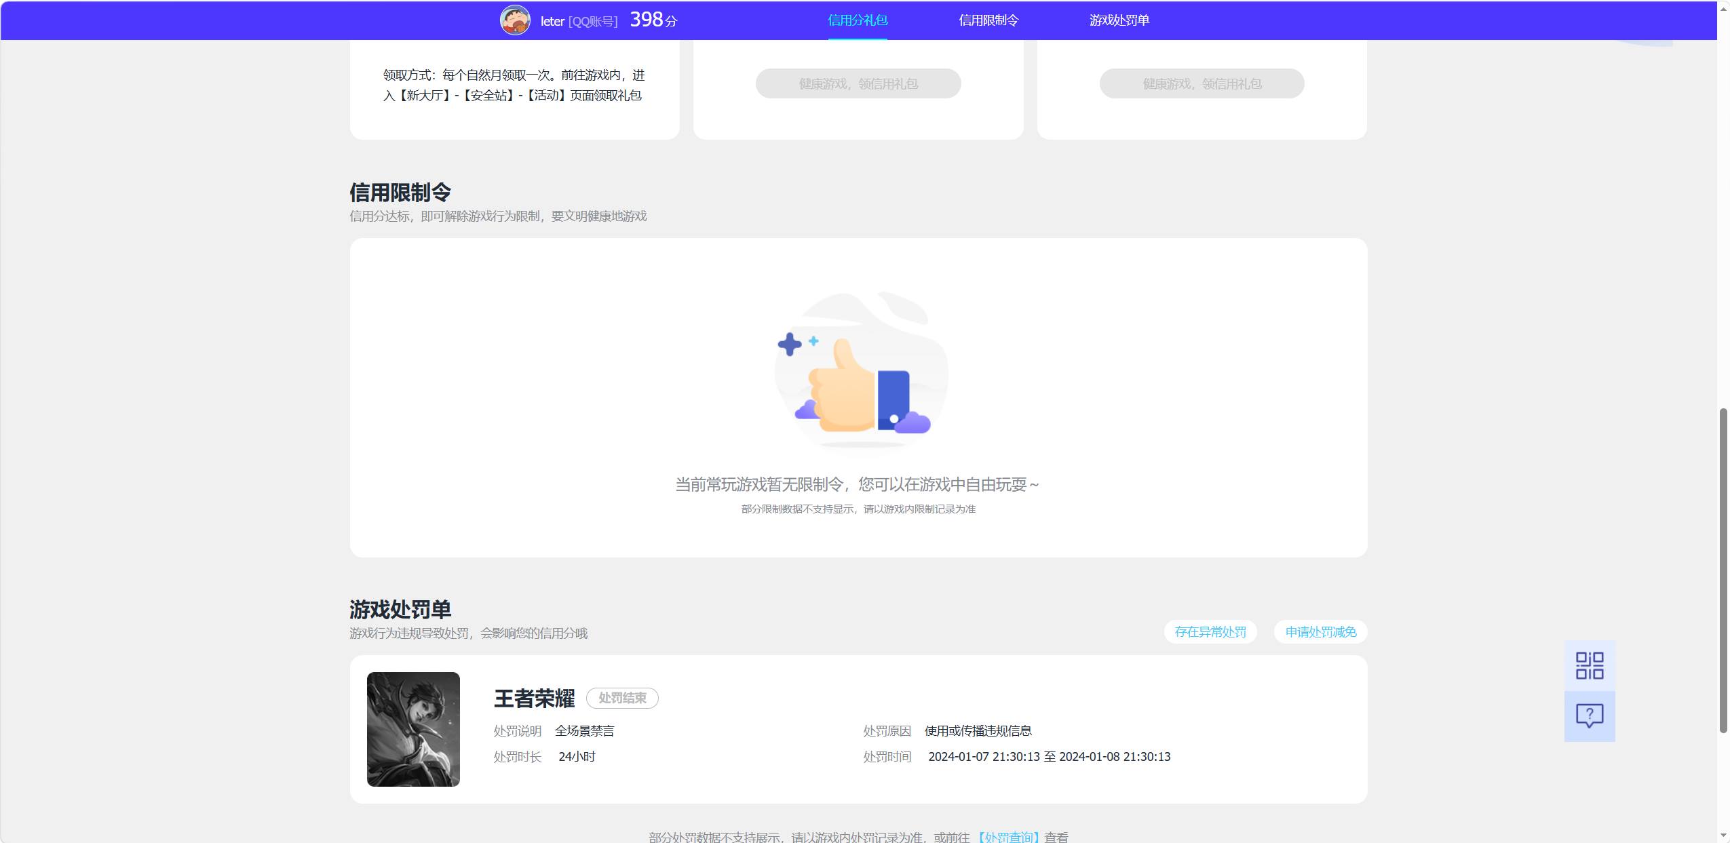
Task: Click right card's 健康游戏，领信用礼包 button
Action: pos(1202,83)
